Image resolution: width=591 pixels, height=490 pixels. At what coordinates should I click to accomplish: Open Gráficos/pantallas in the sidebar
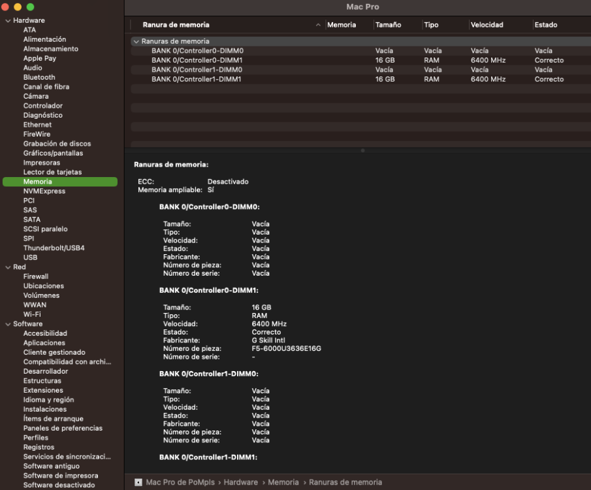(x=53, y=153)
